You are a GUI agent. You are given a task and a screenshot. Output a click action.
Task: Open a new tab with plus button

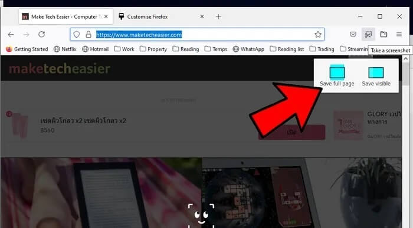coord(218,17)
